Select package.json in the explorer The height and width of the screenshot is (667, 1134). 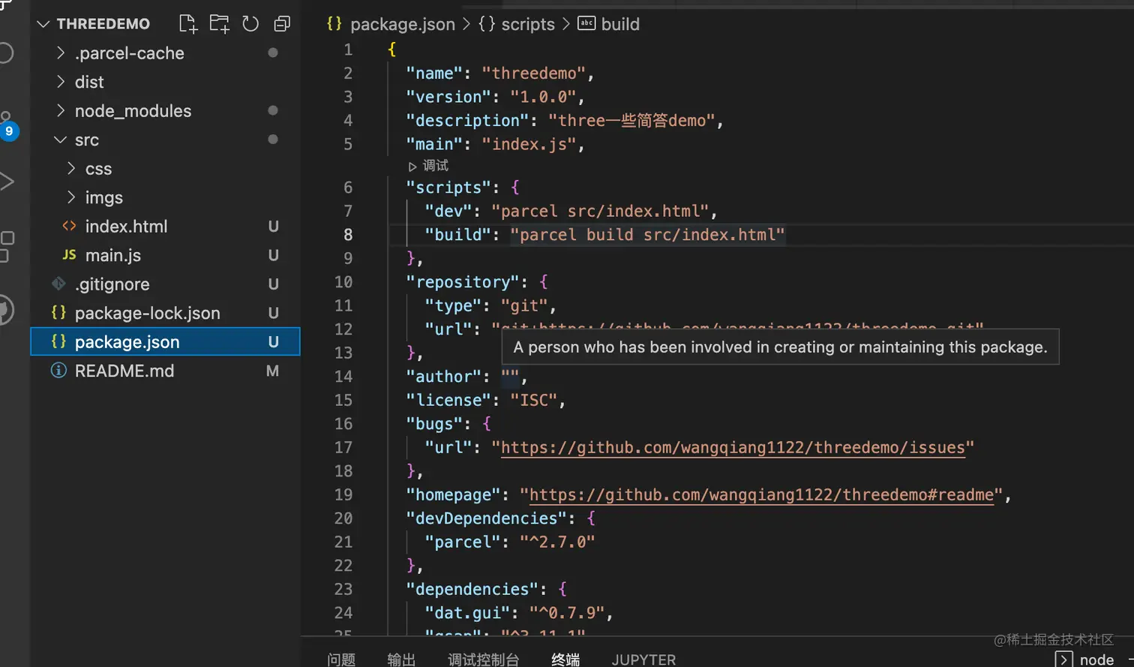[x=165, y=341]
